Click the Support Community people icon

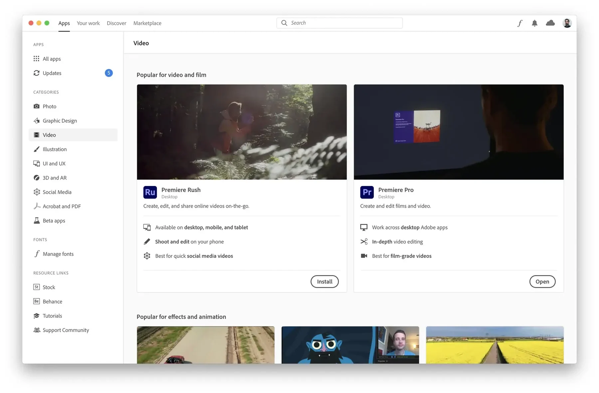coord(37,330)
